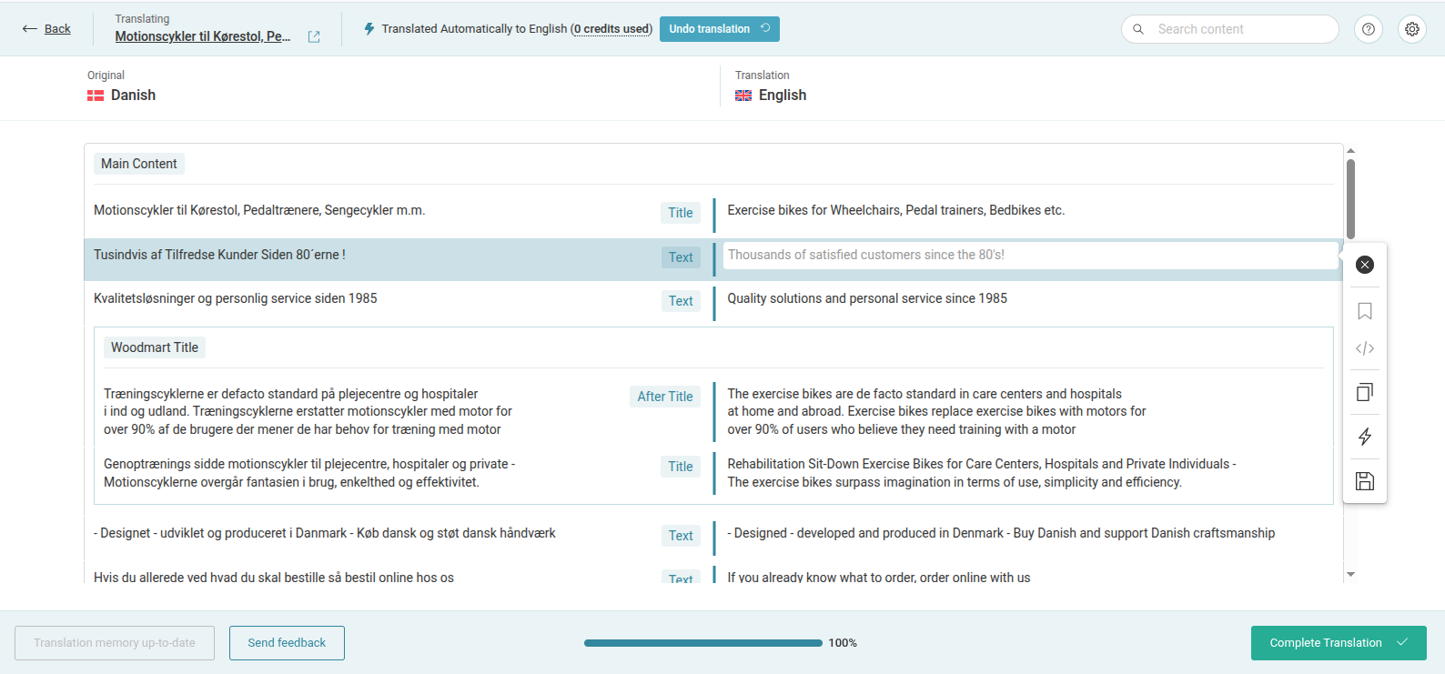Click the Main Content section label
This screenshot has height=674, width=1445.
[x=139, y=164]
